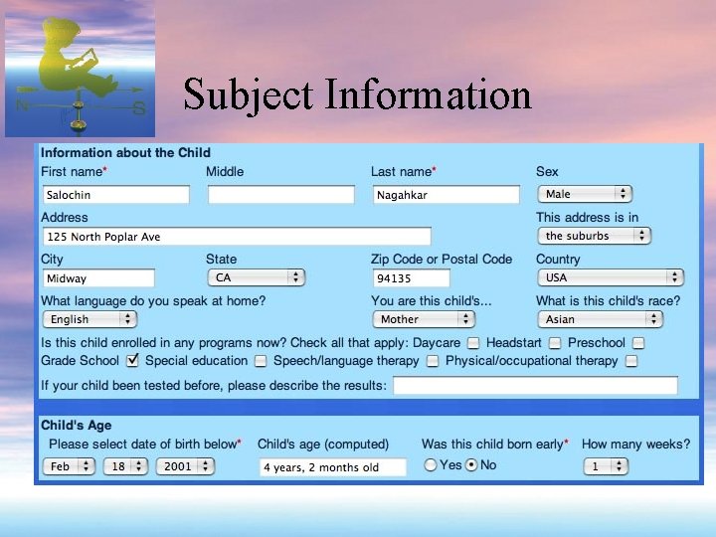Click the 'What language do you speak at home?' label
Screen dimensions: 716x537
[153, 301]
